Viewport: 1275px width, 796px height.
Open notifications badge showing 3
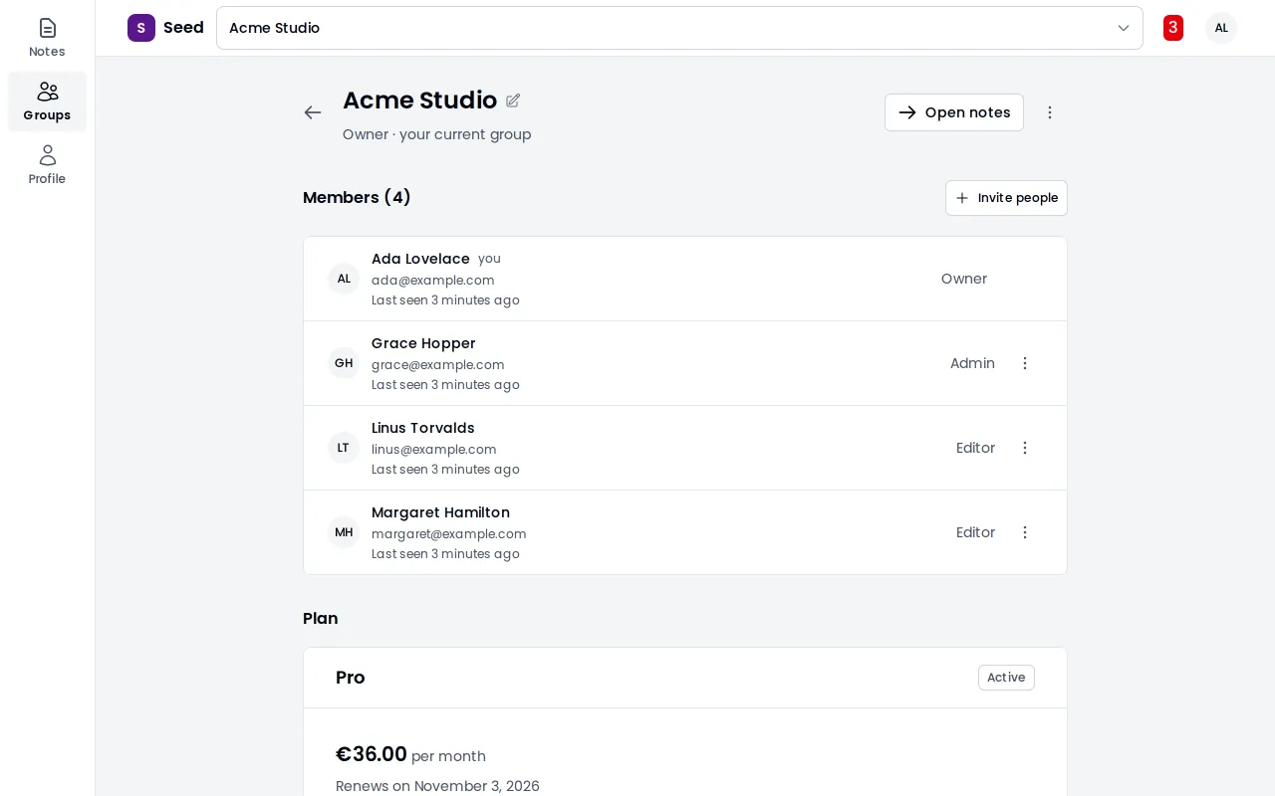[1173, 28]
